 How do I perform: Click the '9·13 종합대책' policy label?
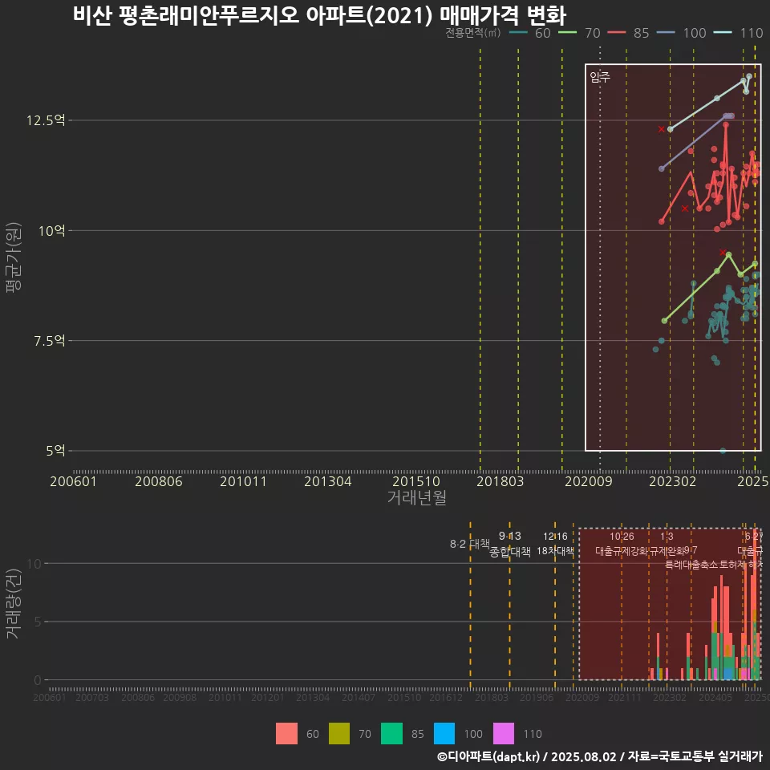click(x=510, y=544)
